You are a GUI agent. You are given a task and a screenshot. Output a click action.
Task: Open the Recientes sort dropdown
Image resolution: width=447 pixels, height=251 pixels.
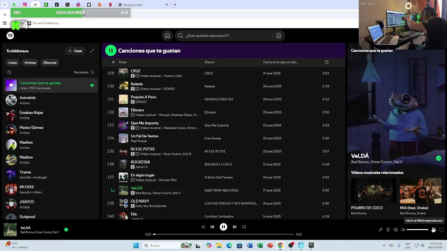pyautogui.click(x=84, y=73)
